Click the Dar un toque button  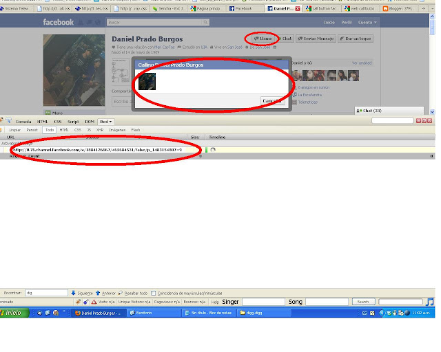coord(356,38)
